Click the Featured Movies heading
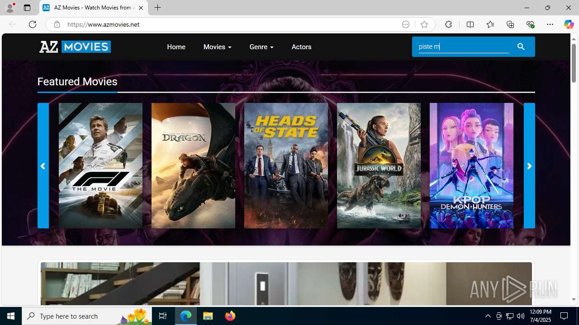Image resolution: width=579 pixels, height=325 pixels. pyautogui.click(x=77, y=82)
